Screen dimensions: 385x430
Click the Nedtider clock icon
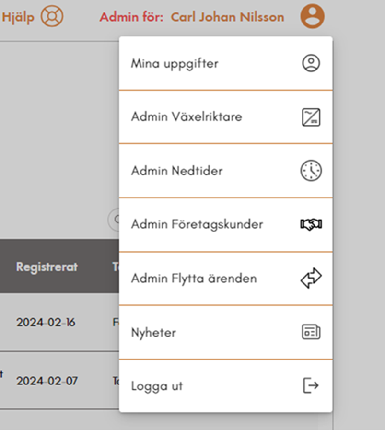pos(311,171)
